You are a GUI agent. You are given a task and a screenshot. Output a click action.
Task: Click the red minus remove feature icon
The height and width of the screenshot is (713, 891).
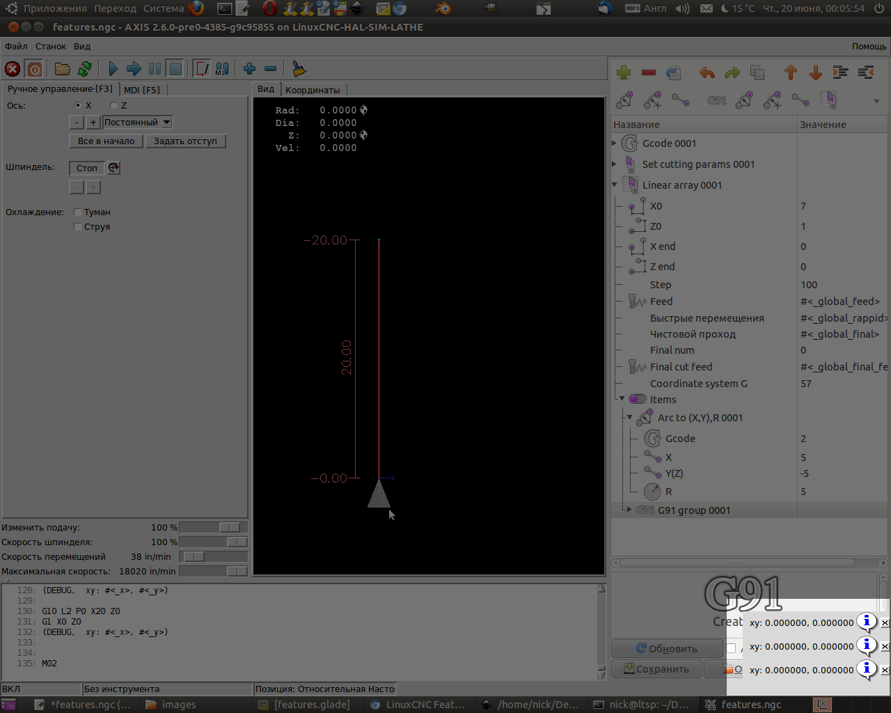pyautogui.click(x=649, y=72)
